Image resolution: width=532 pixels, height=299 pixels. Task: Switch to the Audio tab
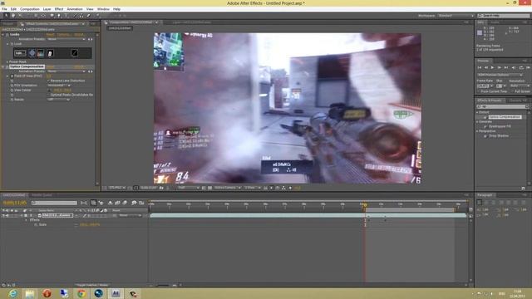pyautogui.click(x=495, y=22)
